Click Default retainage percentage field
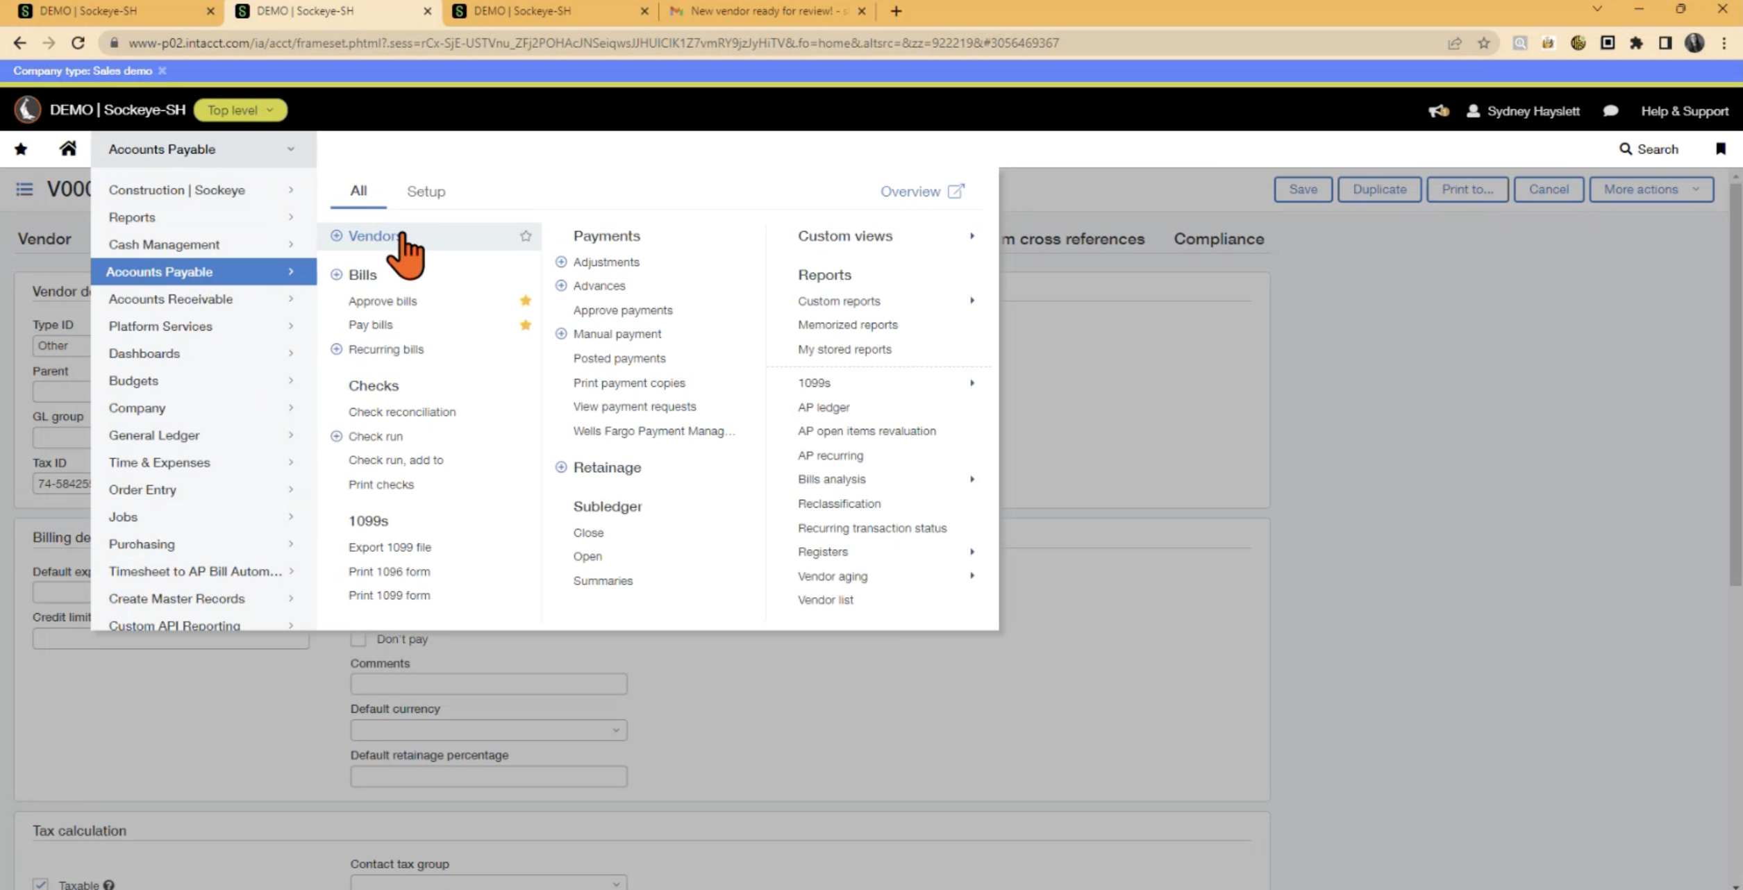The width and height of the screenshot is (1743, 890). [488, 776]
